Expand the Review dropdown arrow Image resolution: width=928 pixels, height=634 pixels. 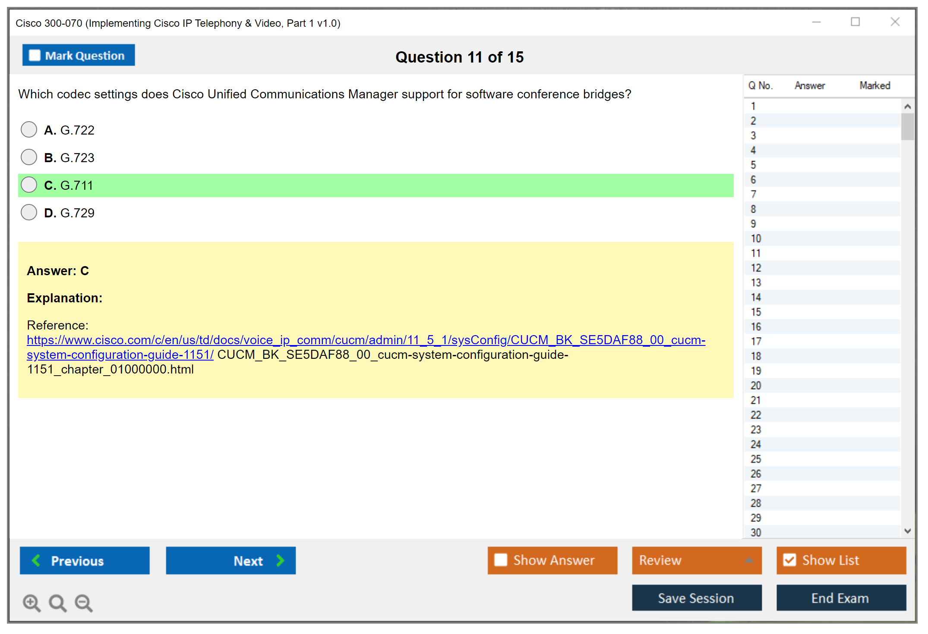click(749, 560)
